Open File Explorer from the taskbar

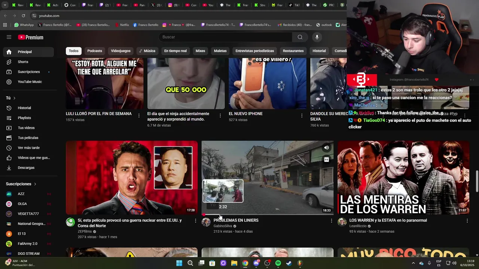(234, 263)
